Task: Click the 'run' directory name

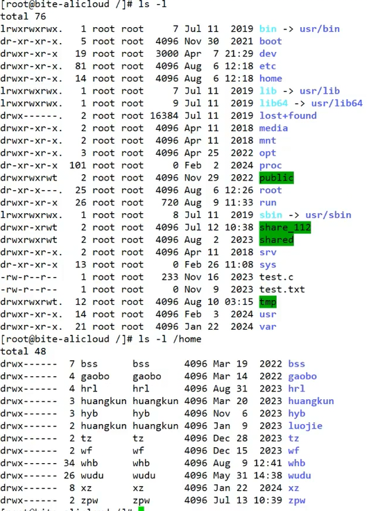Action: [268, 203]
